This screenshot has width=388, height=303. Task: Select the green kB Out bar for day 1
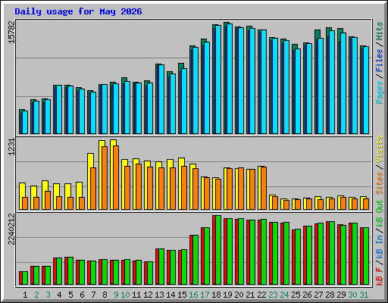click(x=25, y=278)
